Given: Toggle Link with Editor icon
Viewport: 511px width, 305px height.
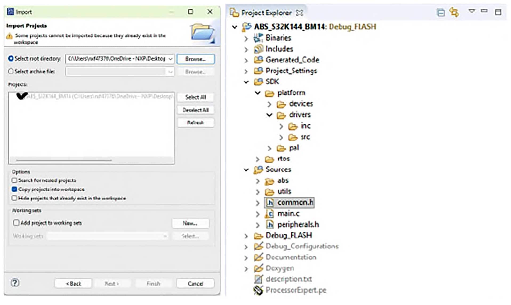Looking at the screenshot, I should coord(454,12).
